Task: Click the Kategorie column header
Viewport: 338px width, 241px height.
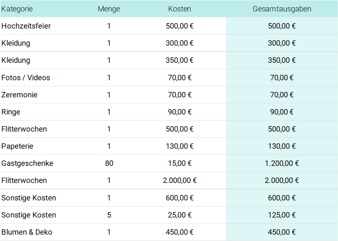Action: (x=17, y=9)
